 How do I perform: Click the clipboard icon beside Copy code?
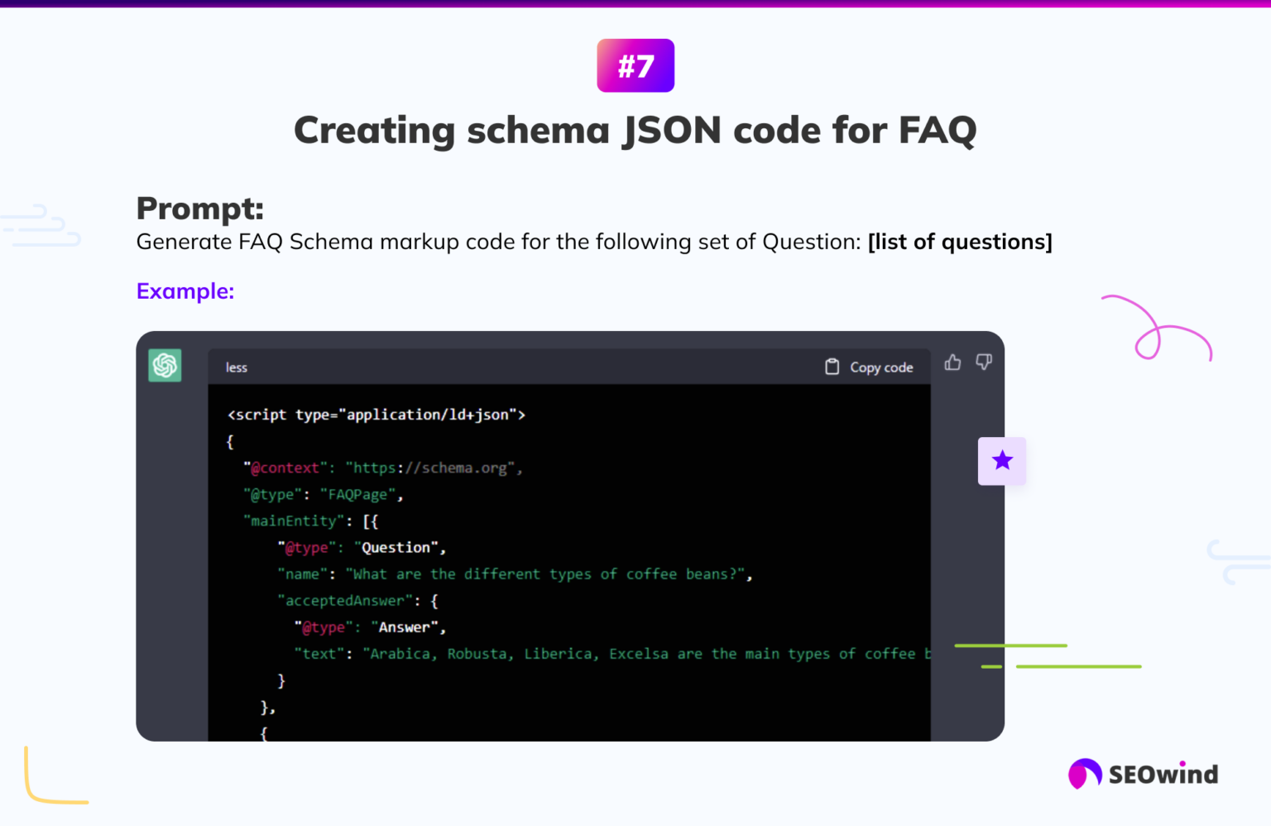click(x=832, y=367)
